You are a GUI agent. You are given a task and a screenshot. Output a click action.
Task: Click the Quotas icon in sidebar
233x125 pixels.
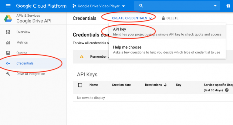coord(8,53)
